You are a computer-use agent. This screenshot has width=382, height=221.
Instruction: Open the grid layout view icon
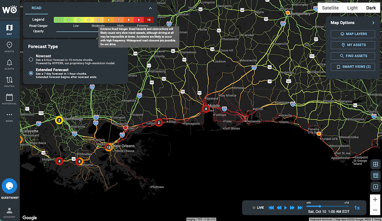click(375, 164)
